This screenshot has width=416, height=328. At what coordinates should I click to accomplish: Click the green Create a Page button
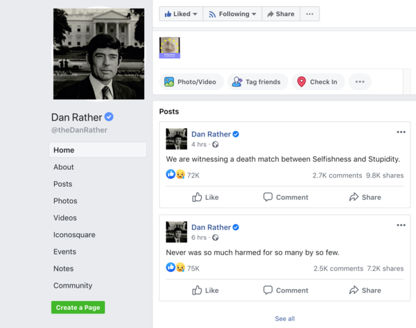point(78,307)
